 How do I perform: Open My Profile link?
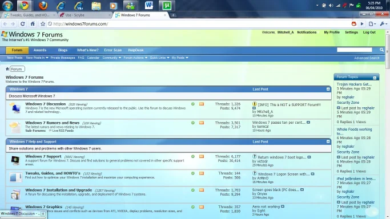(332, 33)
